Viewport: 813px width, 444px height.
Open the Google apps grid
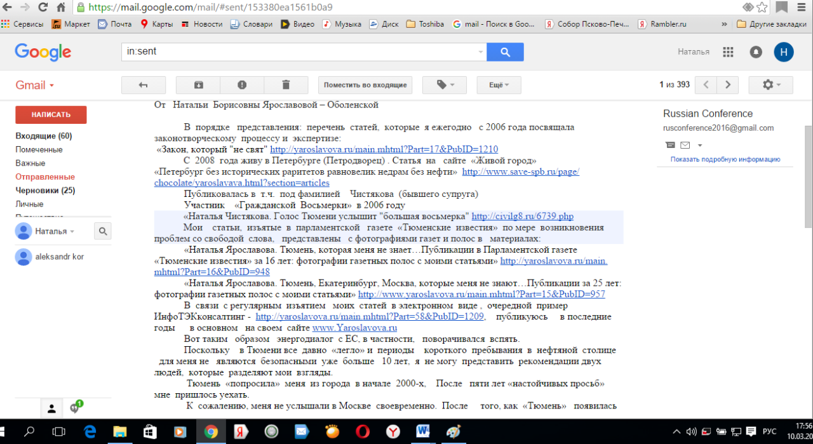point(728,52)
